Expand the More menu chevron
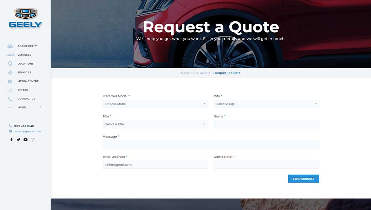371x210 pixels. point(41,108)
